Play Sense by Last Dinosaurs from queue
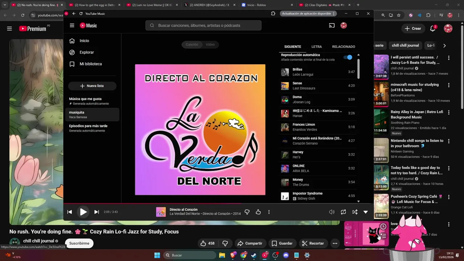Viewport: 464px width, 261px height. [x=318, y=86]
